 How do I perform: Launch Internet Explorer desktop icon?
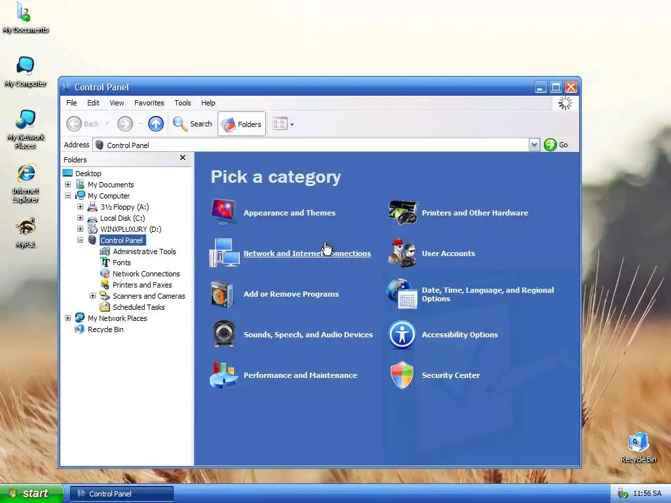click(26, 183)
